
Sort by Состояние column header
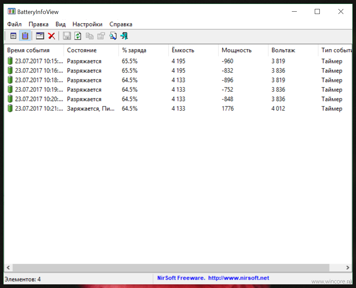click(91, 50)
